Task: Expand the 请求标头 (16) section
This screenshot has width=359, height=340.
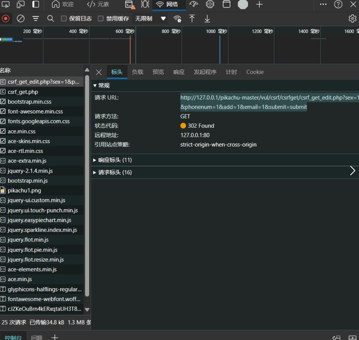Action: pos(115,172)
